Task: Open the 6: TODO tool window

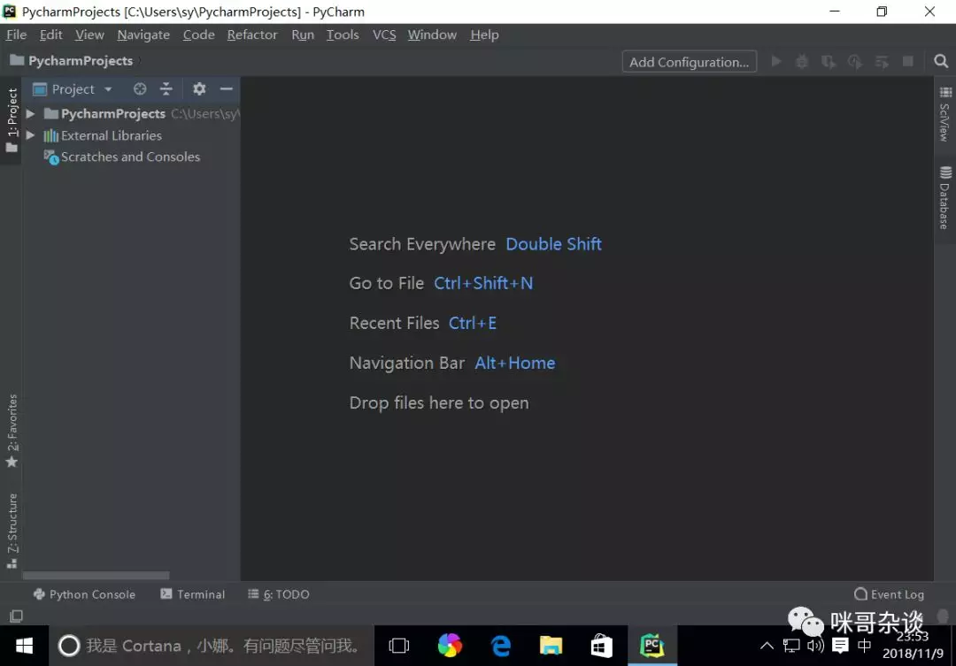Action: coord(279,594)
